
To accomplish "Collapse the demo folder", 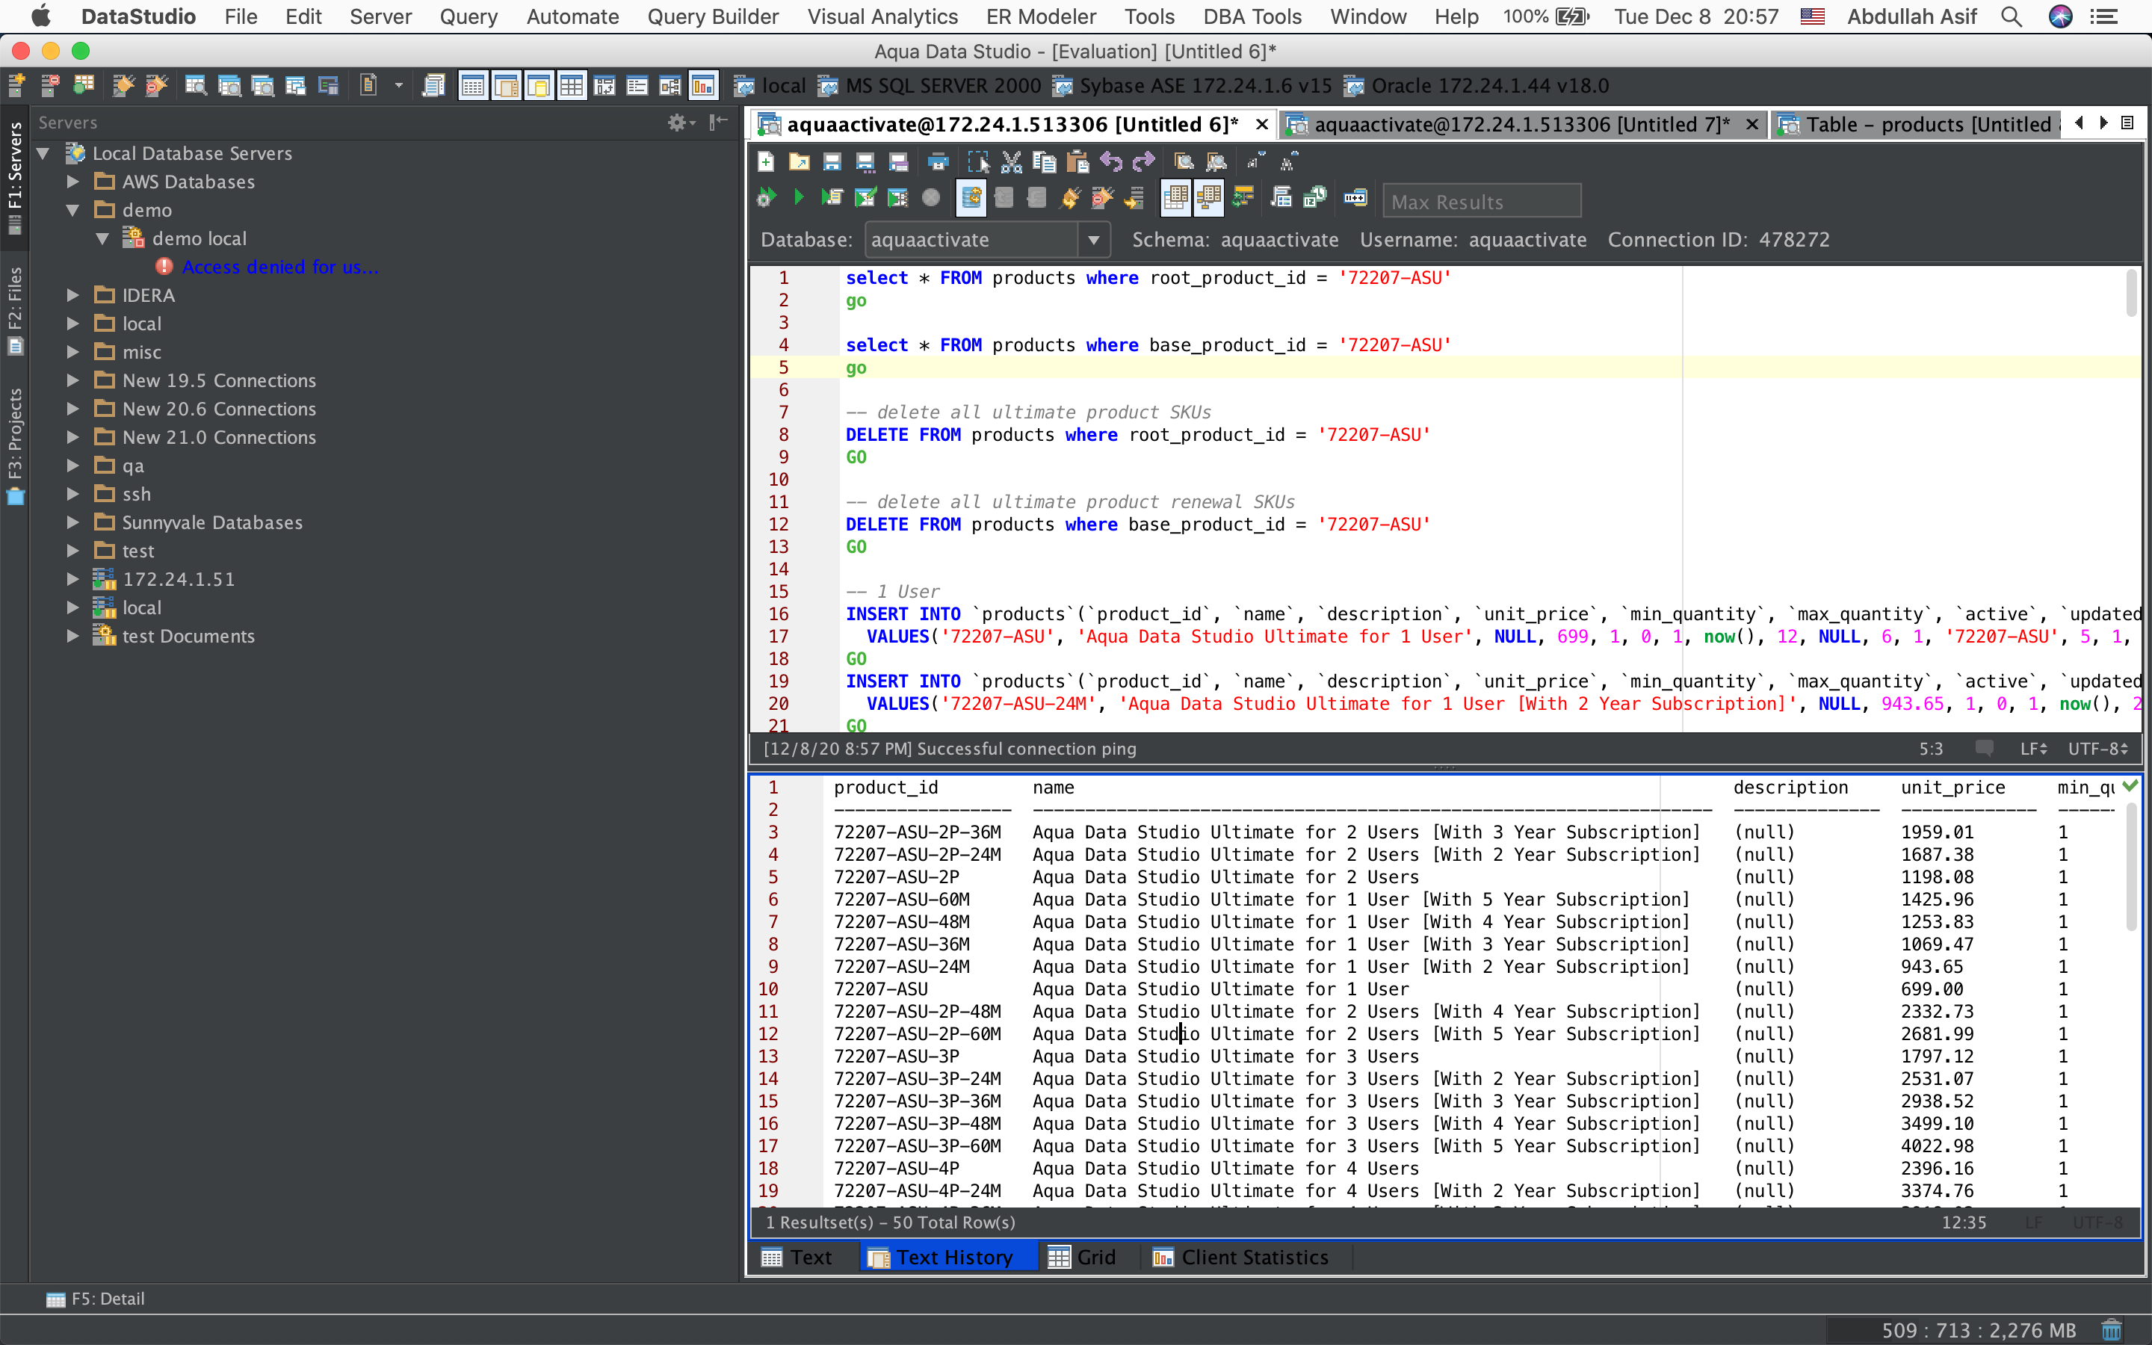I will point(74,210).
